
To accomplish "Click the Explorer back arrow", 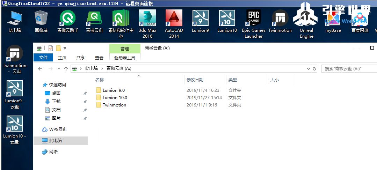I will point(40,69).
